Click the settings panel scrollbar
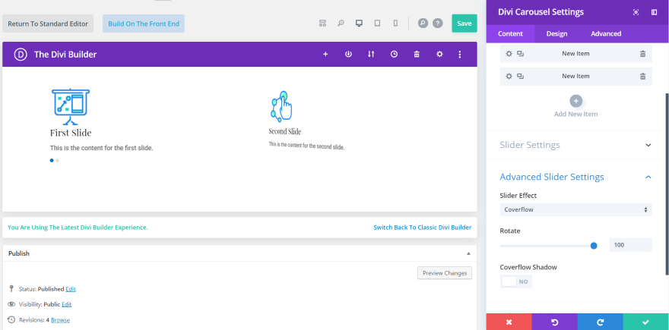This screenshot has width=669, height=330. pyautogui.click(x=667, y=183)
